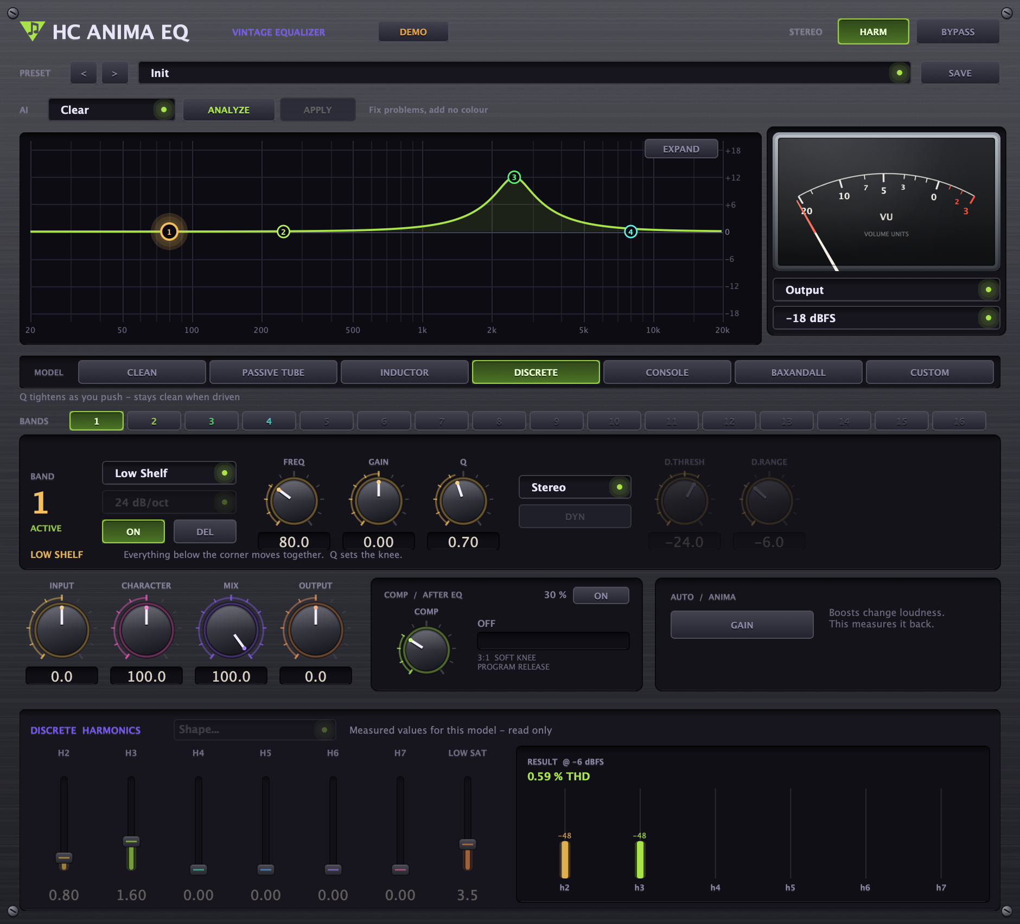Click the LOW SAT slider handle
Viewport: 1020px width, 924px height.
pos(468,844)
